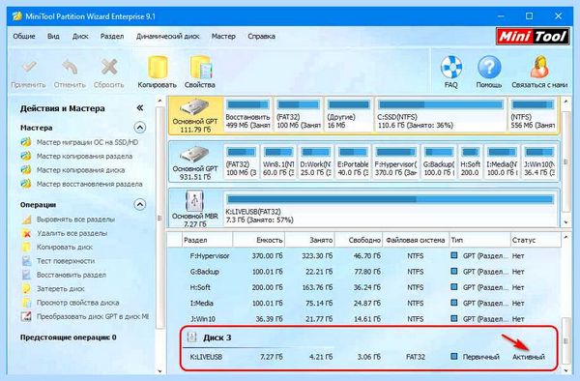Screen dimensions: 580x381
Task: Open Help (Помощь) question mark icon
Action: pyautogui.click(x=489, y=68)
